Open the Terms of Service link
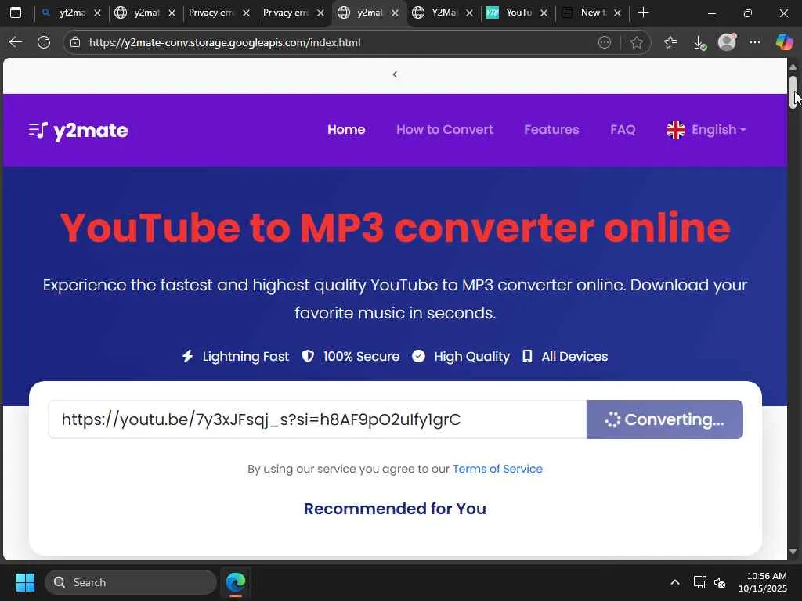802x601 pixels. click(497, 469)
